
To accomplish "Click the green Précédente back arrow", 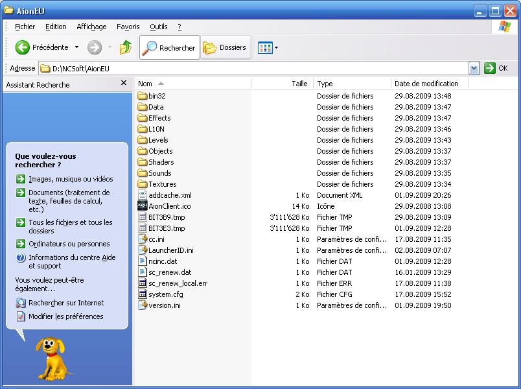I will (23, 47).
